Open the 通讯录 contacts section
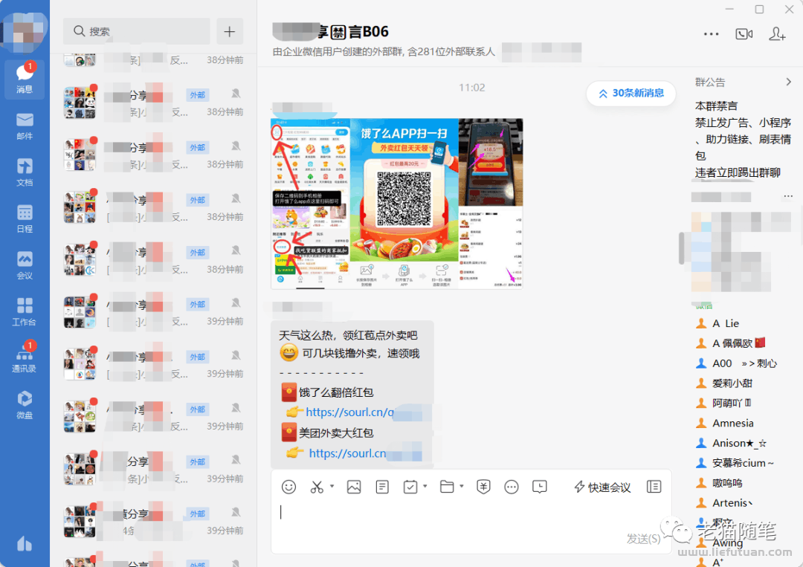 coord(24,357)
